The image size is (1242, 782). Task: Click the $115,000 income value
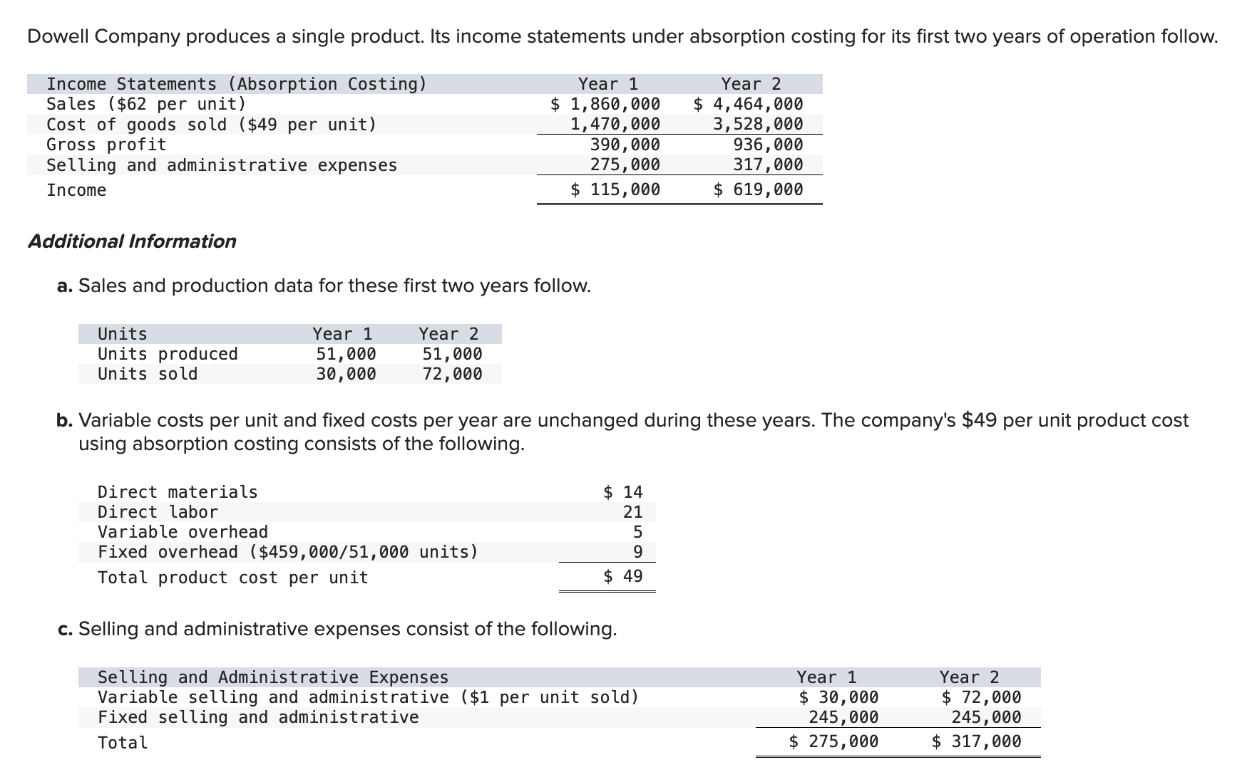(x=615, y=189)
